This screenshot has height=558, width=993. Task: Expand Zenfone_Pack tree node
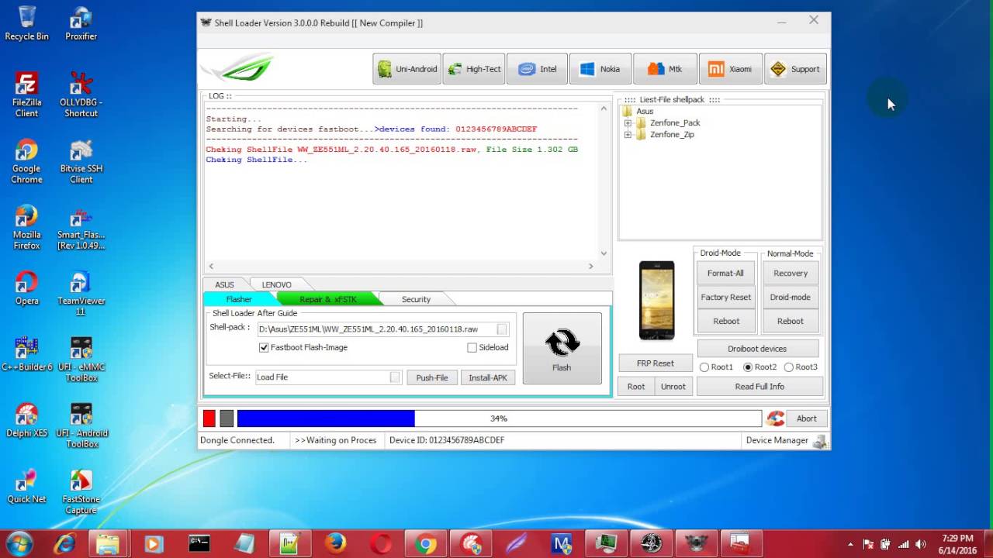tap(628, 123)
